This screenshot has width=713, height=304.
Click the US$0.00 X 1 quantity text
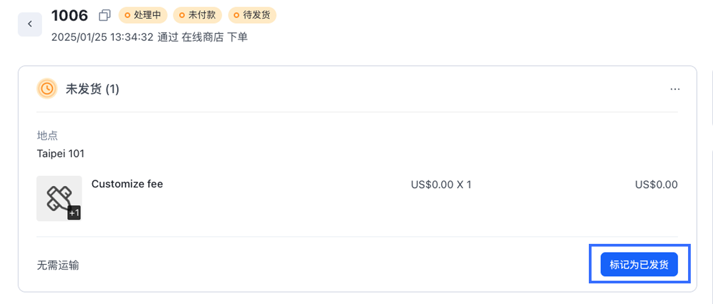click(441, 185)
